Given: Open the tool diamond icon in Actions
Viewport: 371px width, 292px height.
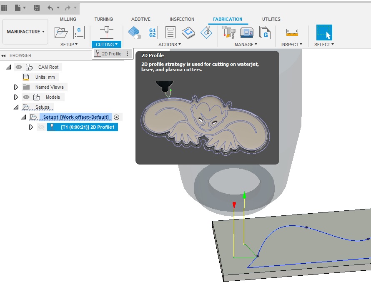Looking at the screenshot, I should 206,32.
